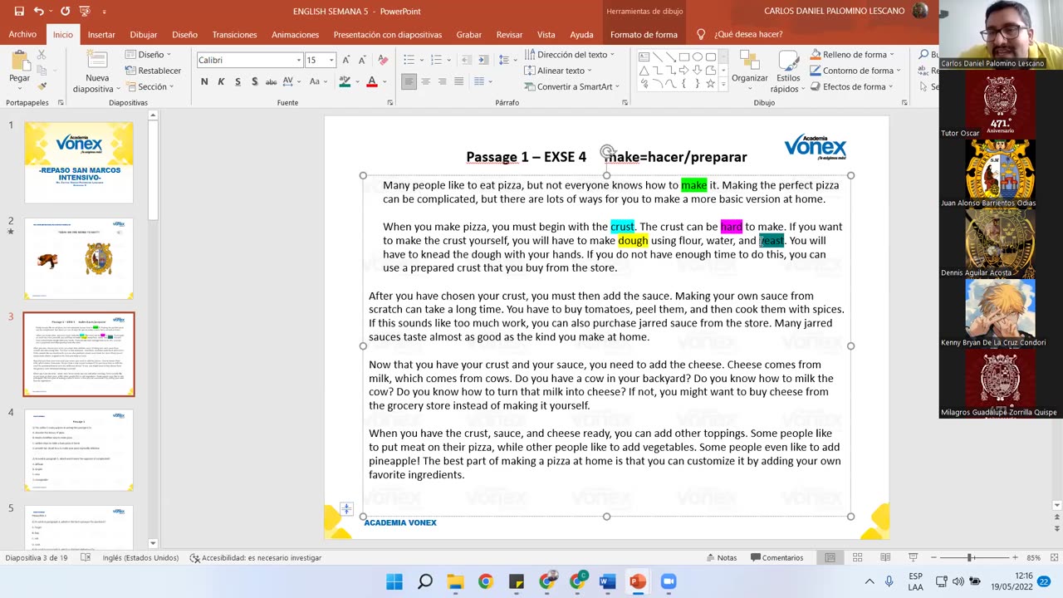Switch to the Animaciones tab

[295, 34]
